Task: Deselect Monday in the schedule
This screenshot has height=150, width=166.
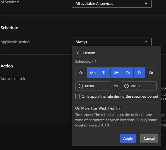Action: (x=93, y=73)
